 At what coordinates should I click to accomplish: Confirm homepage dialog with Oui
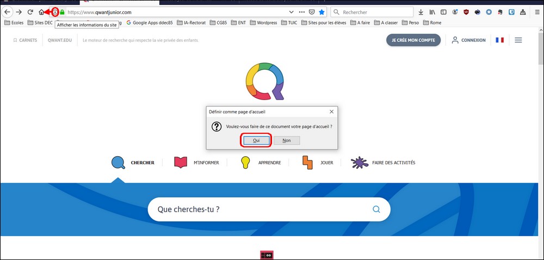(x=256, y=140)
